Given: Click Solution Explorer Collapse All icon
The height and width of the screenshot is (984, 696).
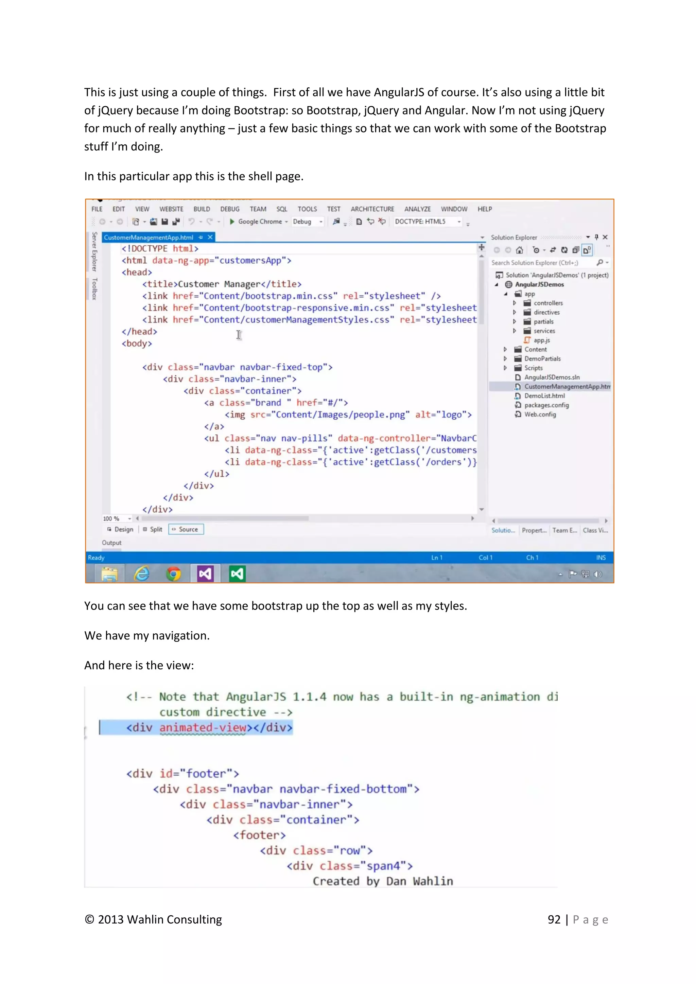Looking at the screenshot, I should click(x=576, y=250).
